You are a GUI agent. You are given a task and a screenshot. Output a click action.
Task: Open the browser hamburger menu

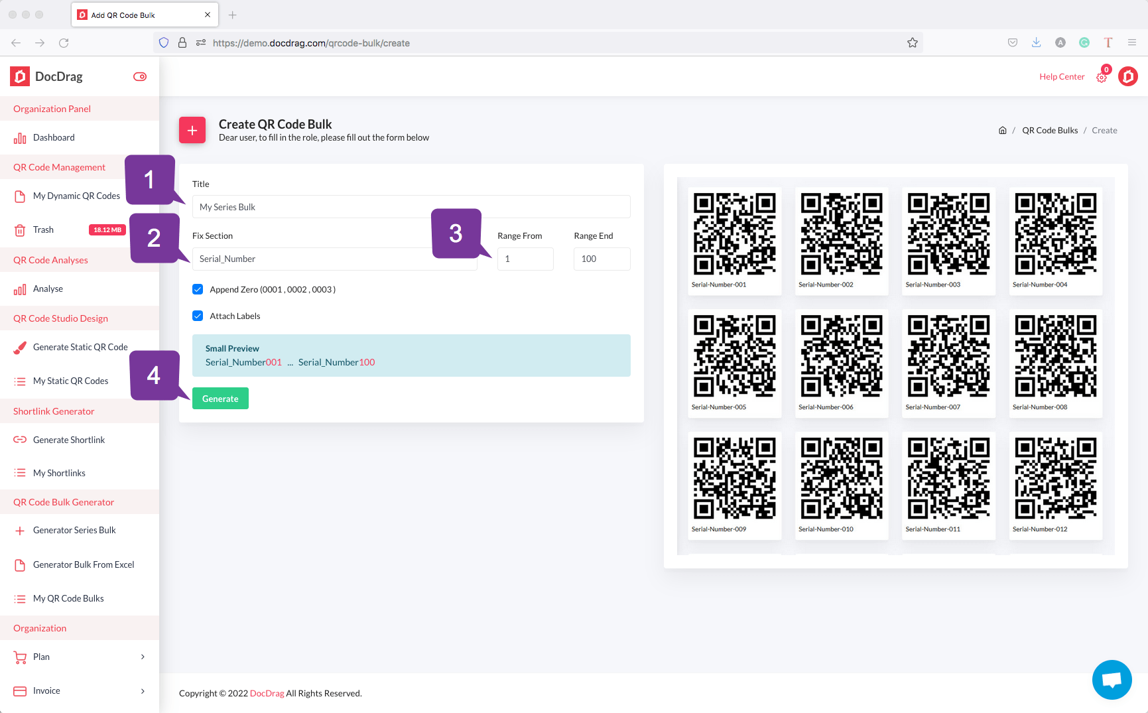tap(1132, 42)
